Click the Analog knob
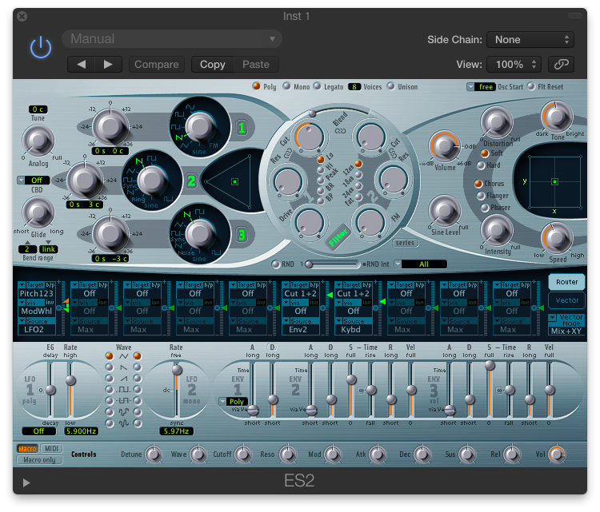 [x=38, y=141]
